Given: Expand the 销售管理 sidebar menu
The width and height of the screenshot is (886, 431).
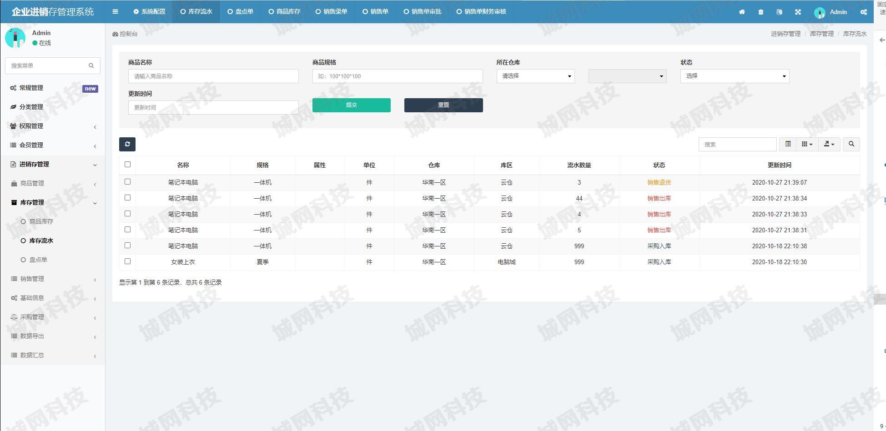Looking at the screenshot, I should [53, 279].
